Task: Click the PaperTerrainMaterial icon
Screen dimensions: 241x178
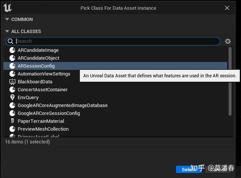Action: [x=12, y=121]
